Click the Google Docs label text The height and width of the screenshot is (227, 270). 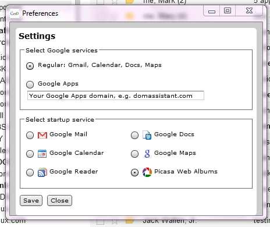[x=174, y=134]
